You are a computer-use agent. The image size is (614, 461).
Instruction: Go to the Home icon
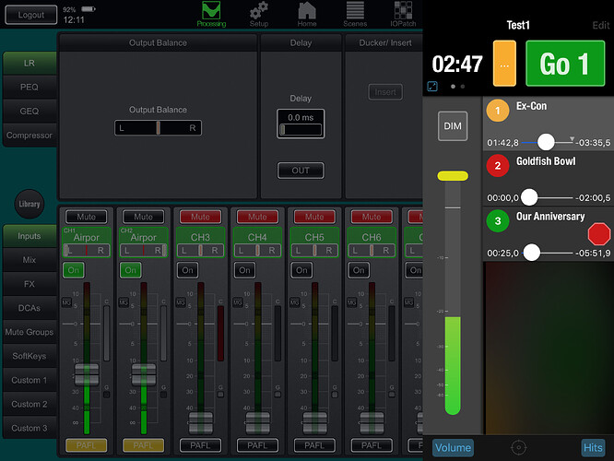pyautogui.click(x=307, y=14)
